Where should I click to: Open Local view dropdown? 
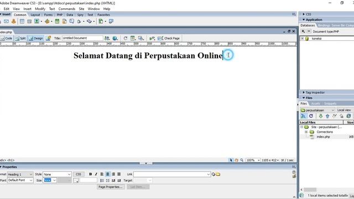pos(345,110)
